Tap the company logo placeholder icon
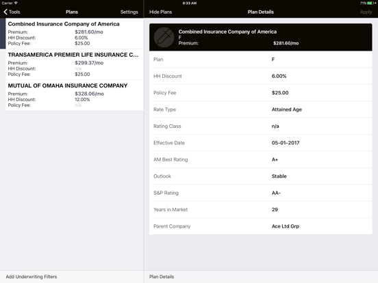This screenshot has width=378, height=283. (x=164, y=37)
